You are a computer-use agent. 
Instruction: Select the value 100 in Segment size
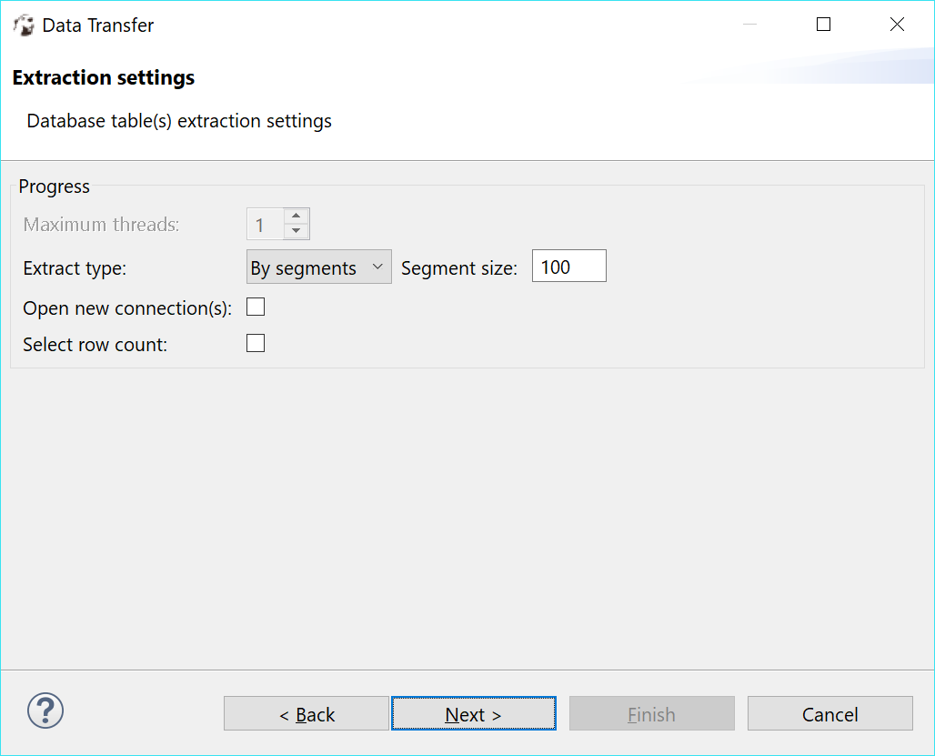coord(555,266)
